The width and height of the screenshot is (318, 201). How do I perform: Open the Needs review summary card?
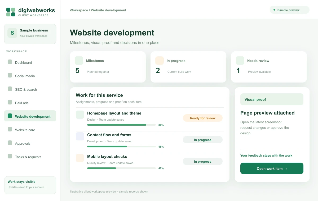(269, 67)
